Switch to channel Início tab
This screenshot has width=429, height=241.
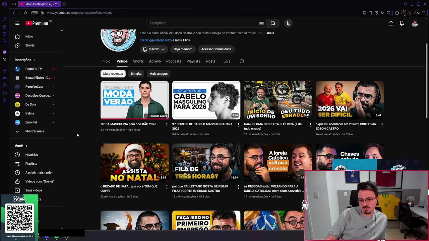pos(106,61)
